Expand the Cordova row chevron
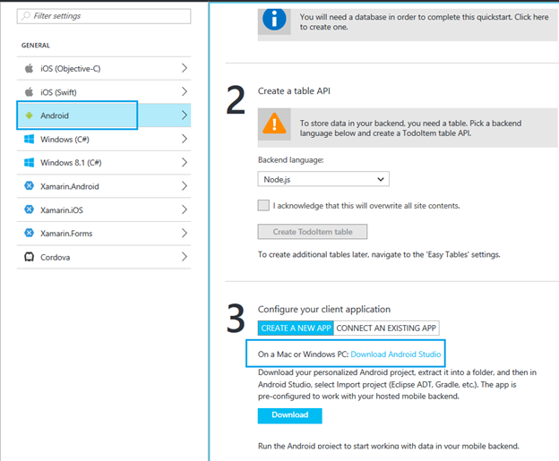559x461 pixels. [185, 257]
